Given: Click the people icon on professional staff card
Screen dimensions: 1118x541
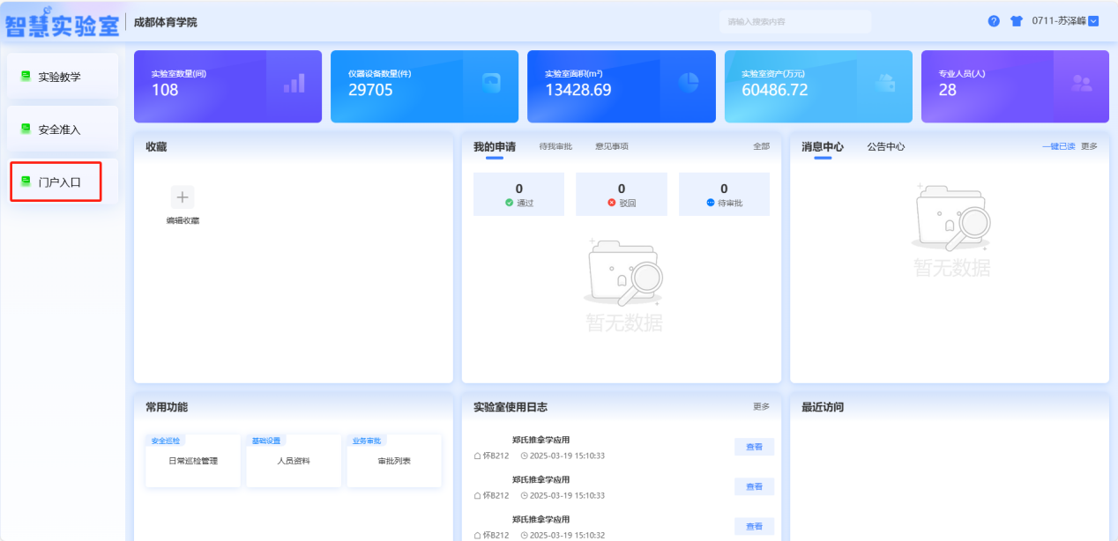Looking at the screenshot, I should tap(1081, 84).
